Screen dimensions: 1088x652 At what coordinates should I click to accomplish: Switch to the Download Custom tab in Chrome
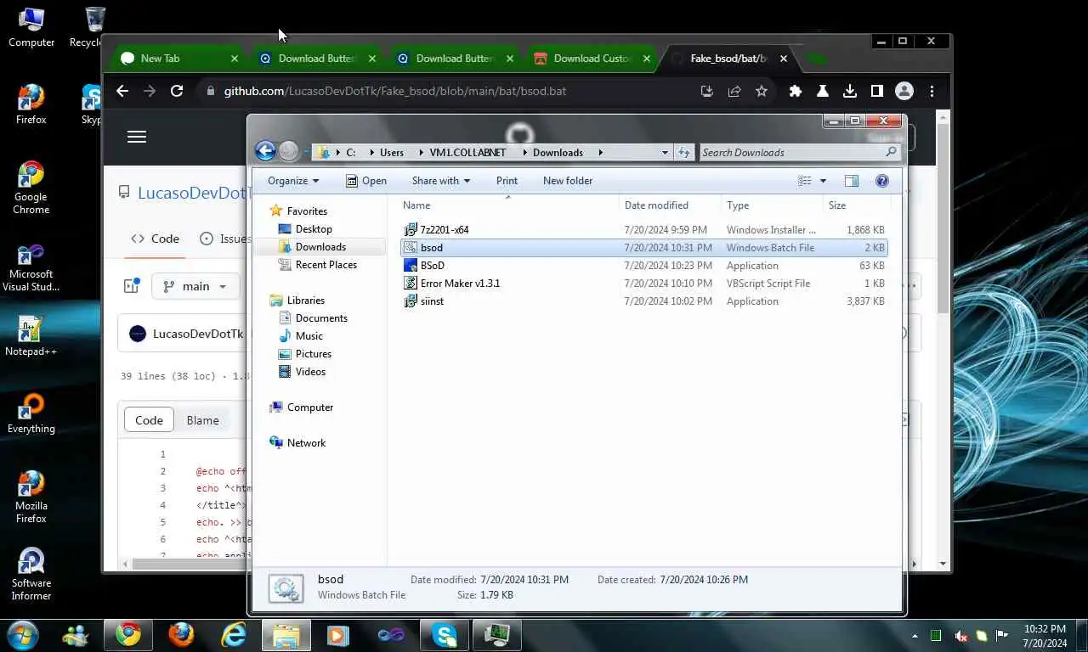[x=592, y=59]
